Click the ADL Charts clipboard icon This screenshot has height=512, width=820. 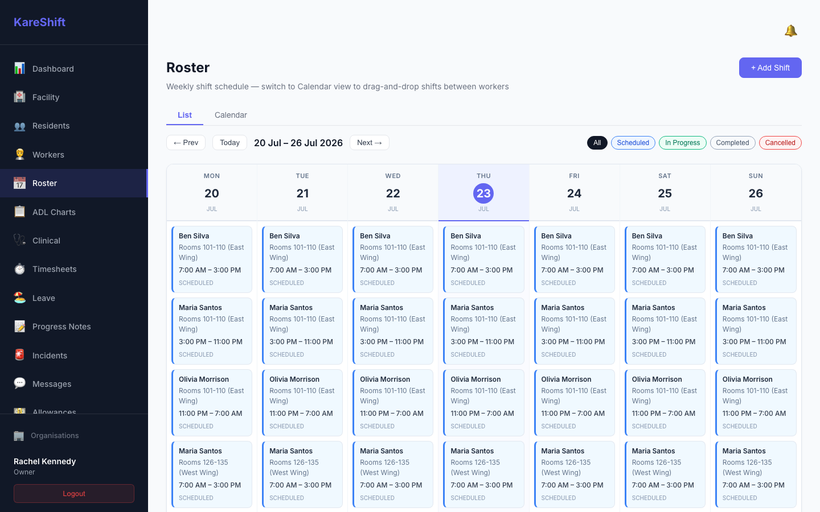[19, 212]
